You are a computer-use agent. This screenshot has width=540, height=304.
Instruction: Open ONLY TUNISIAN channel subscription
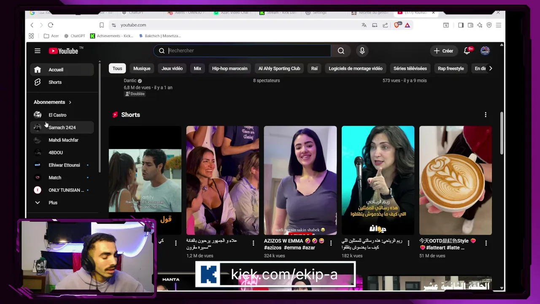(62, 190)
